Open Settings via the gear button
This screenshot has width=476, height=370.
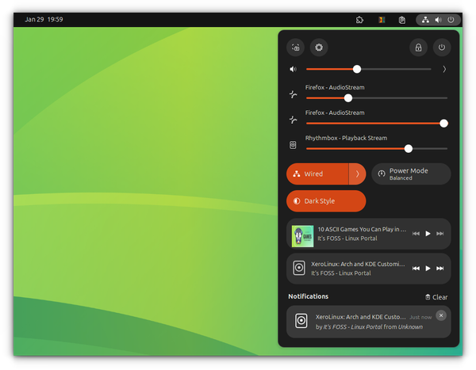tap(319, 48)
